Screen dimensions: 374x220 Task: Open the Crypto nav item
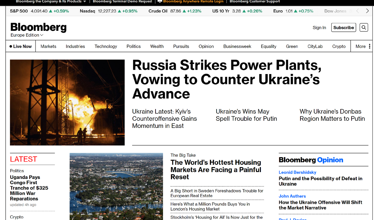(x=339, y=46)
